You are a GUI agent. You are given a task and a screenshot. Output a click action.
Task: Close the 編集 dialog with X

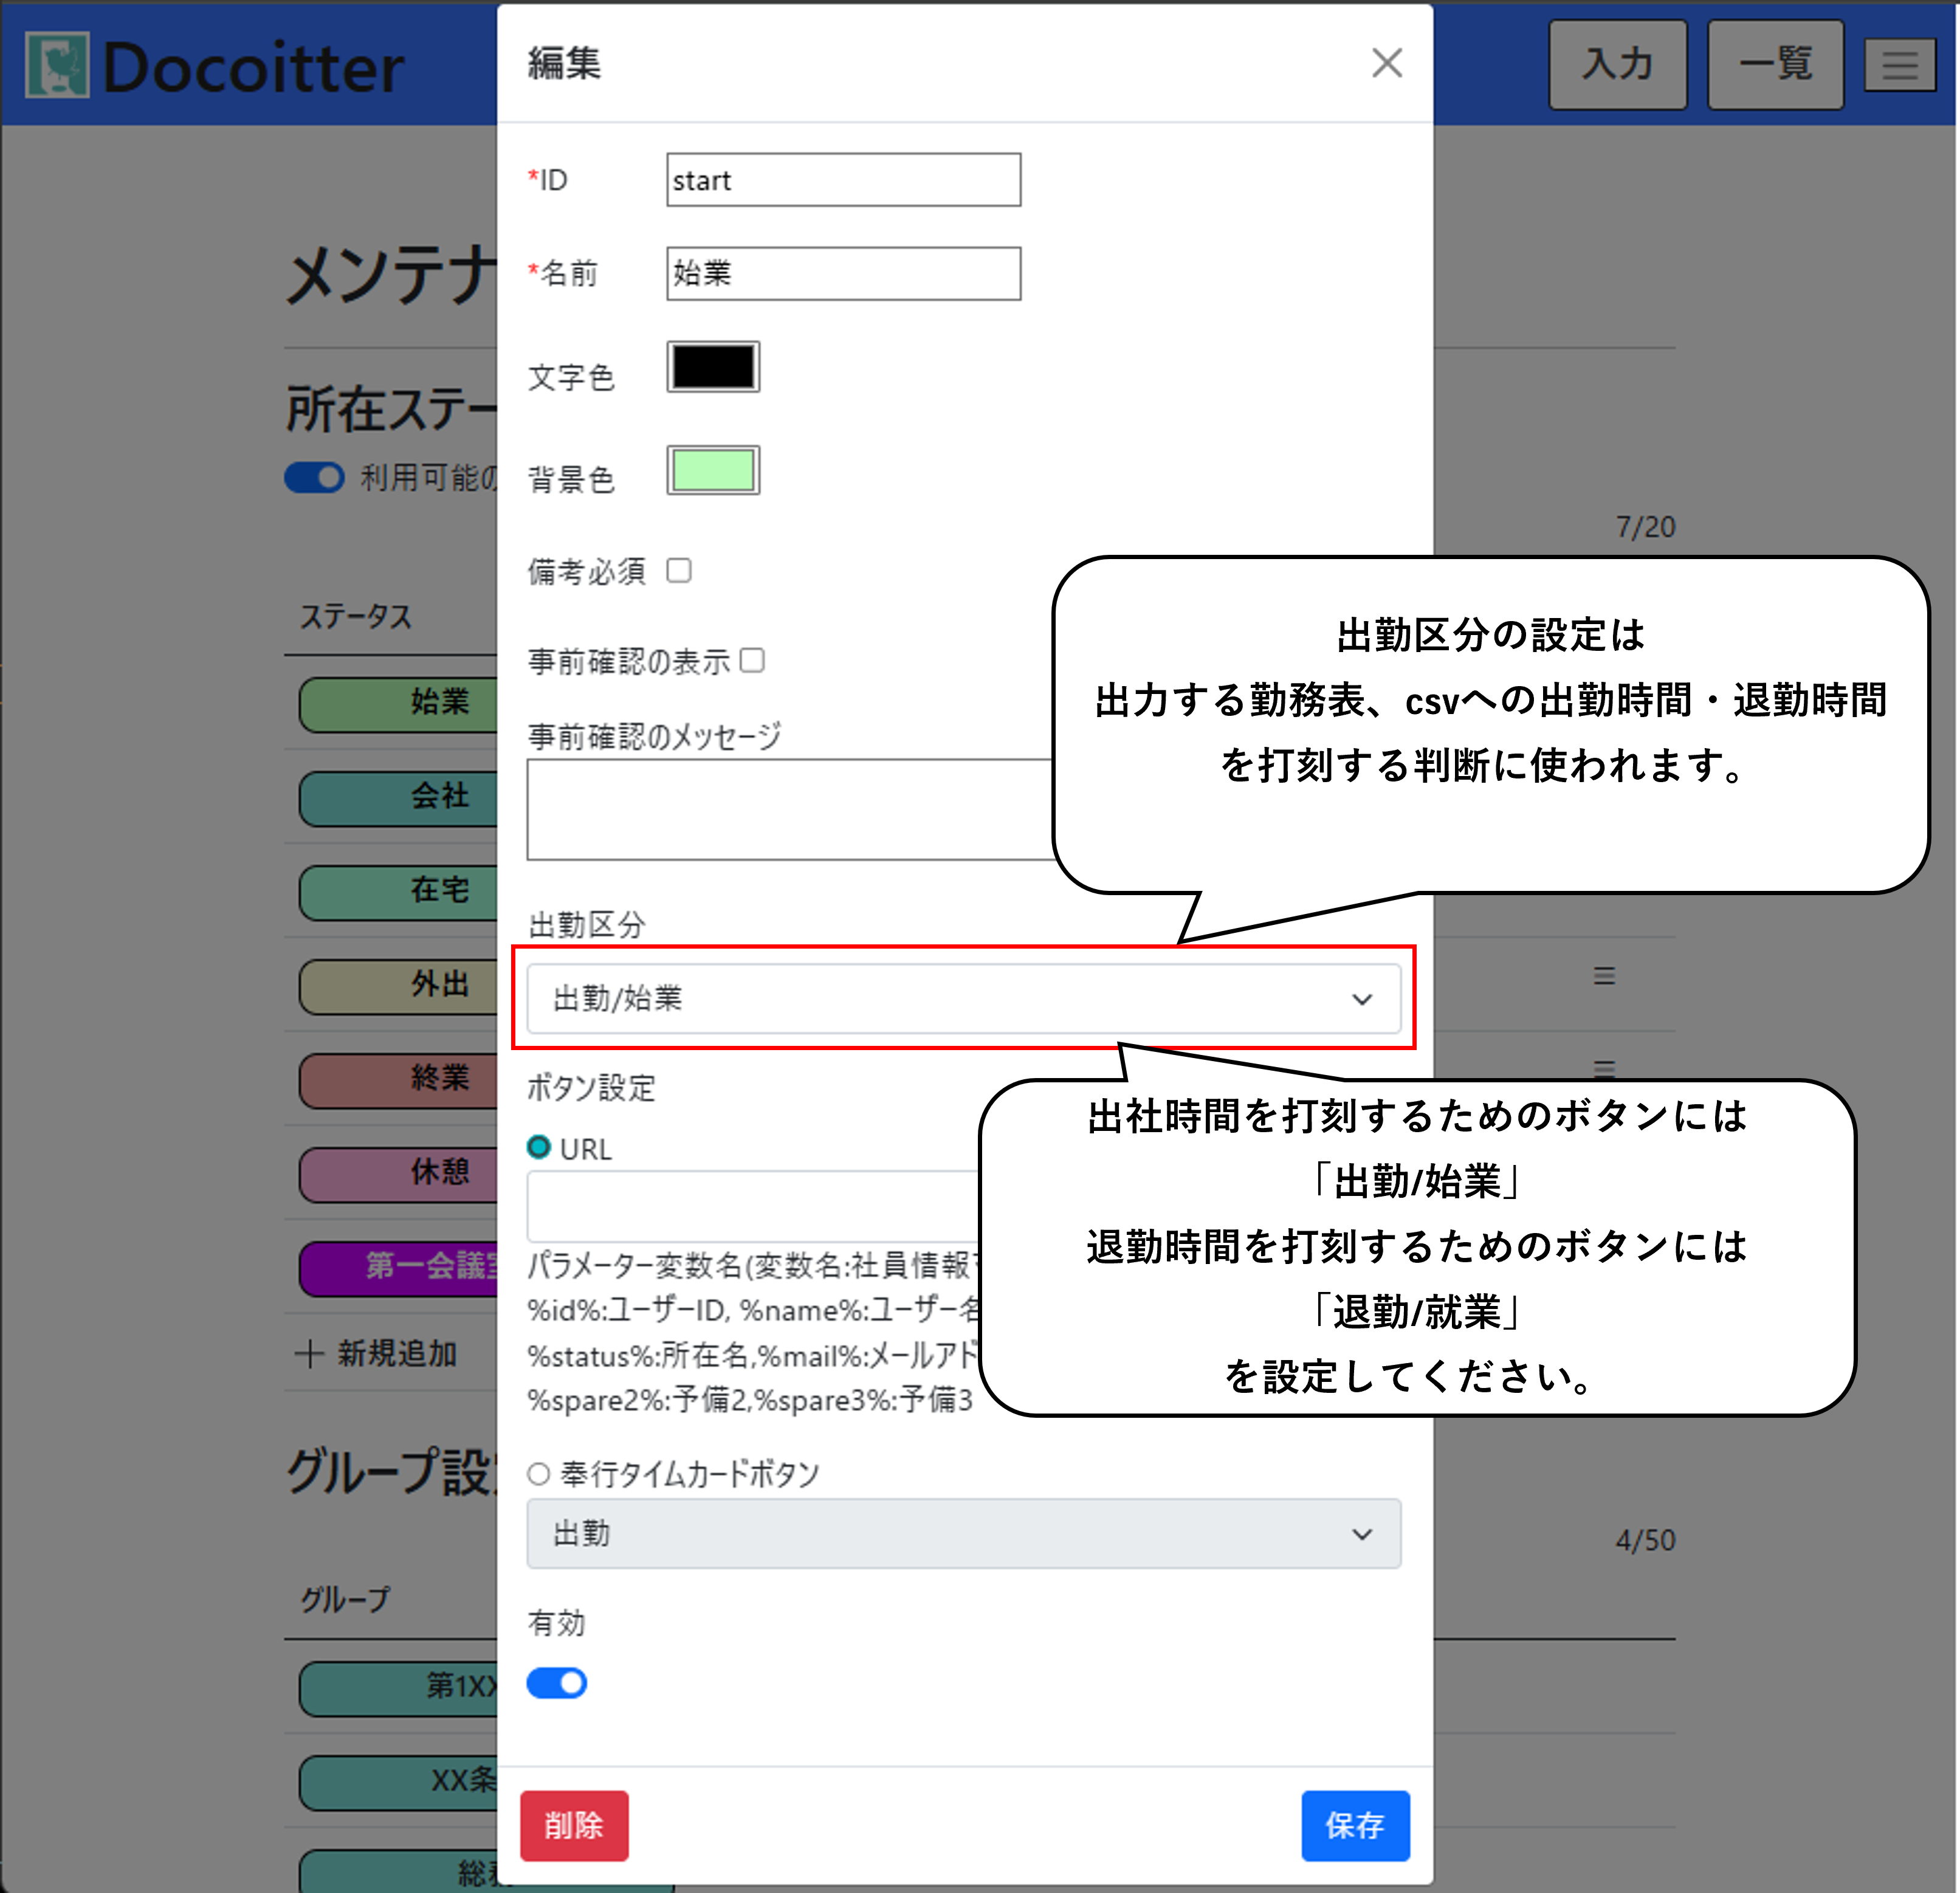pyautogui.click(x=1386, y=63)
